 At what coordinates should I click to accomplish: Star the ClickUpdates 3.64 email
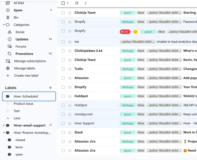[x=70, y=51]
